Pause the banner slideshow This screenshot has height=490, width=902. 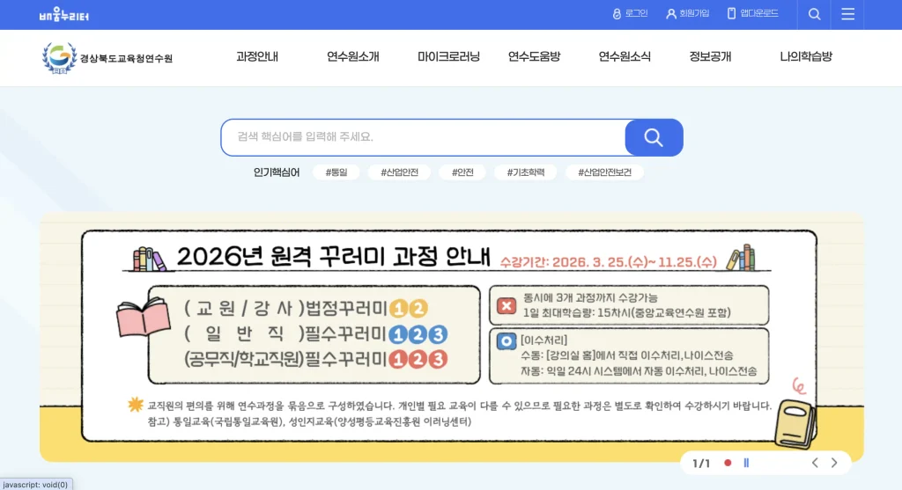(746, 463)
